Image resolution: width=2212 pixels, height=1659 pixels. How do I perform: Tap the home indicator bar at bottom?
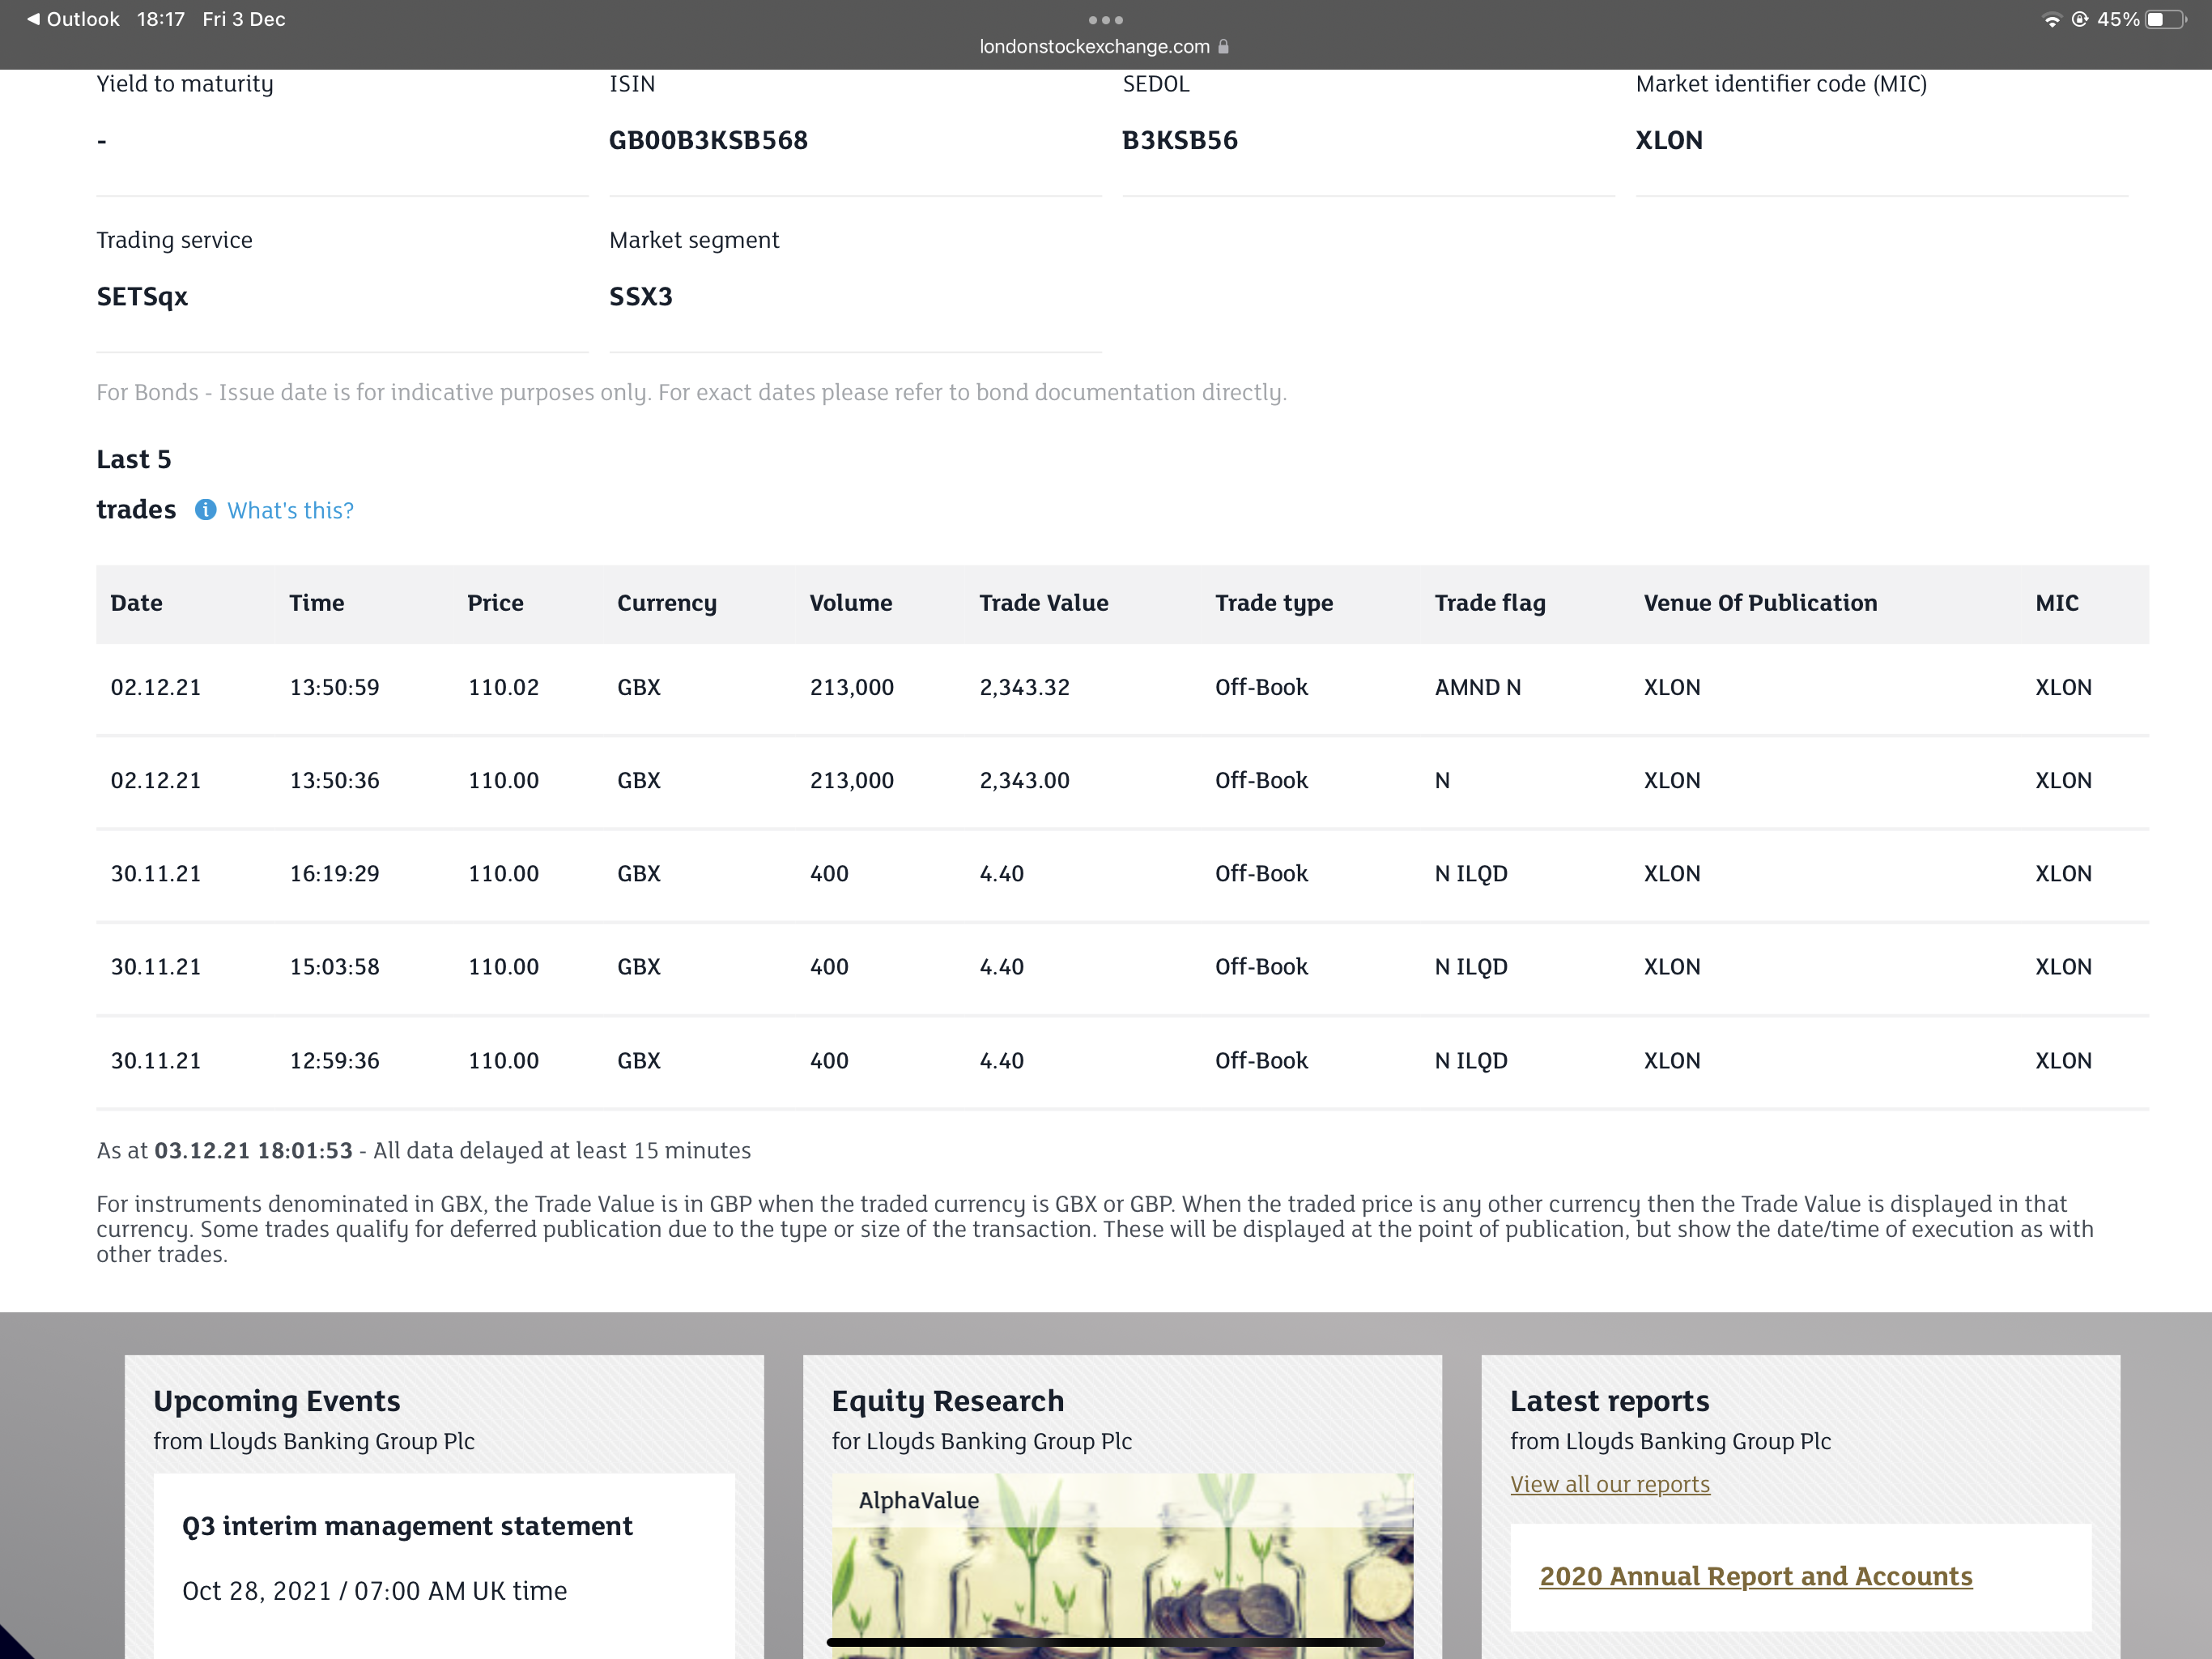click(1105, 1642)
